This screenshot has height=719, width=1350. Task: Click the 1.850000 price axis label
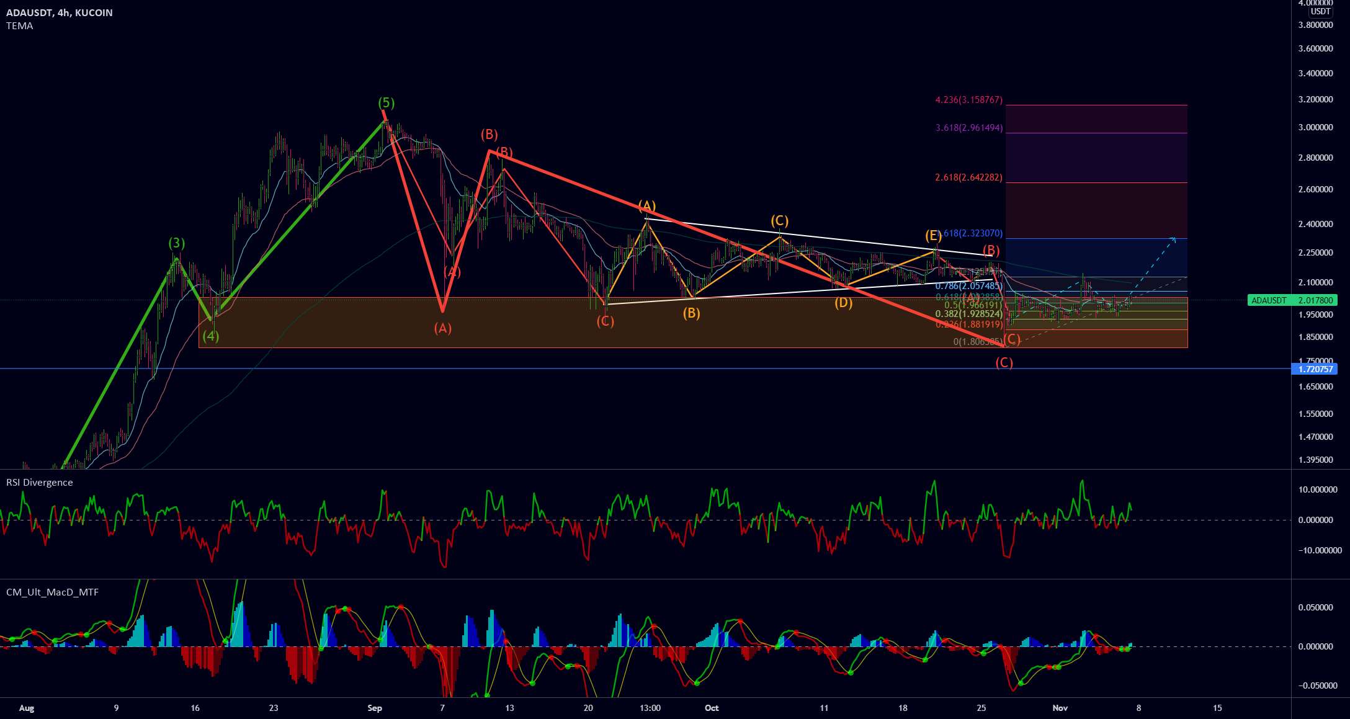click(x=1315, y=337)
